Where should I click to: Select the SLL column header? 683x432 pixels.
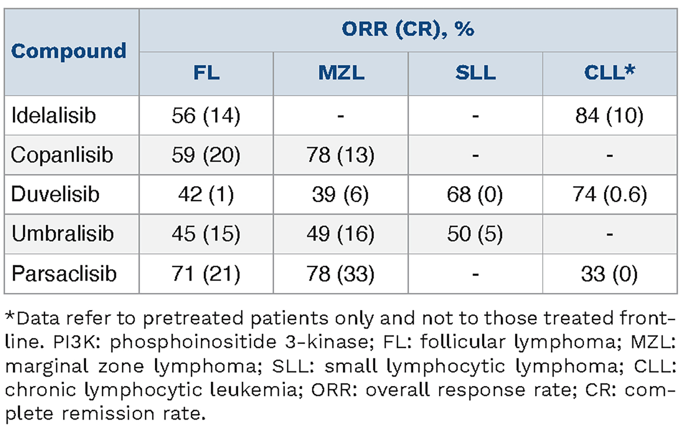click(x=475, y=73)
